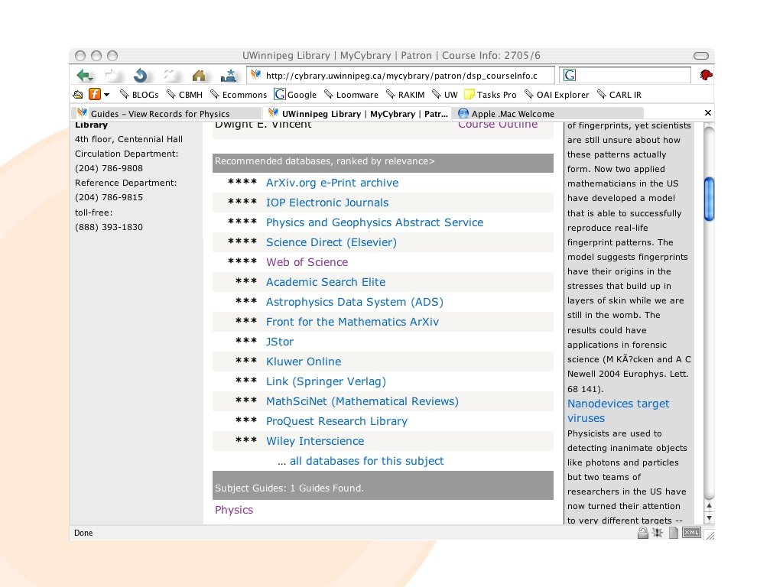
Task: Click the blue vertical scrollbar thumb
Action: (709, 199)
